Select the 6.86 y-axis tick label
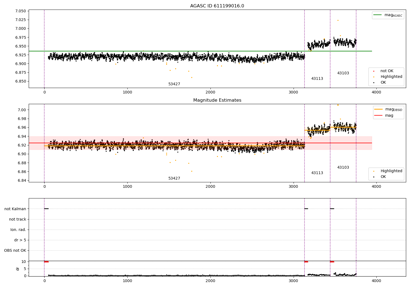Screen dimensions: 410x287 22,172
